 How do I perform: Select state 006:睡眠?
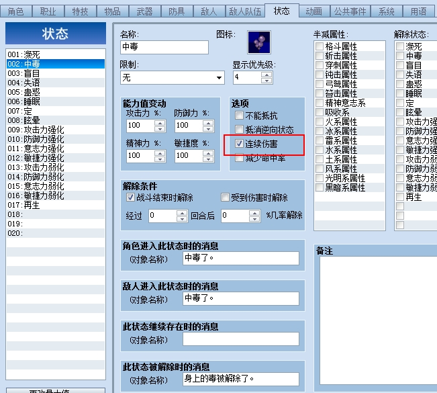pos(56,101)
